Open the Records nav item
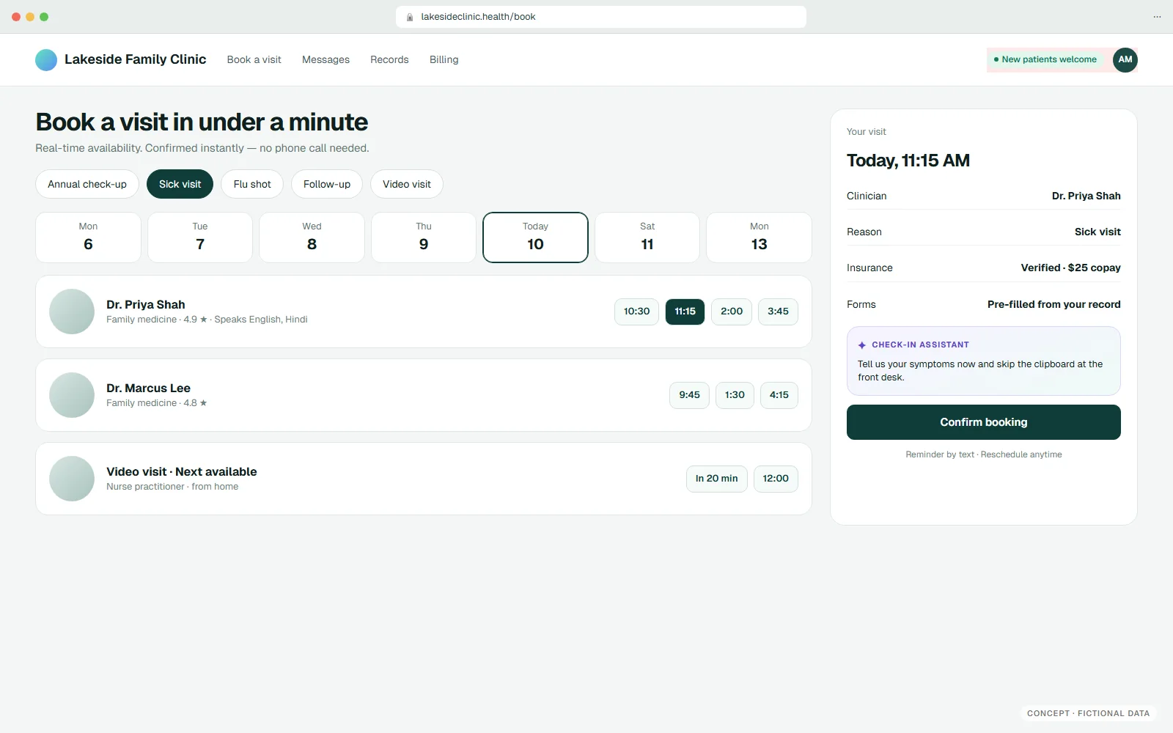Viewport: 1173px width, 733px height. 389,59
